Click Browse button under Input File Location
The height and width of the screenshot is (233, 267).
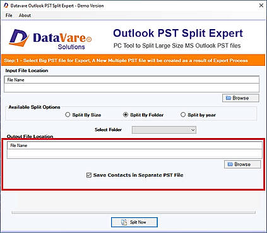coord(240,98)
